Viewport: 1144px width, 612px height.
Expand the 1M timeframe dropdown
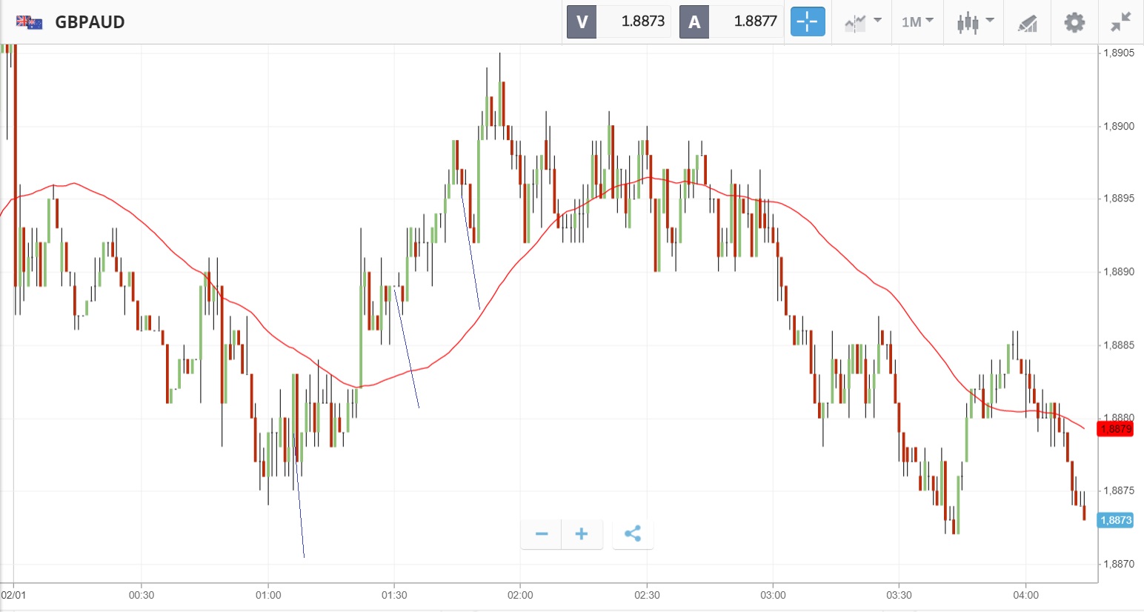(x=917, y=21)
